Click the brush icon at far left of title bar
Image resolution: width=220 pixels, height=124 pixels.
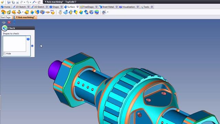2,2
